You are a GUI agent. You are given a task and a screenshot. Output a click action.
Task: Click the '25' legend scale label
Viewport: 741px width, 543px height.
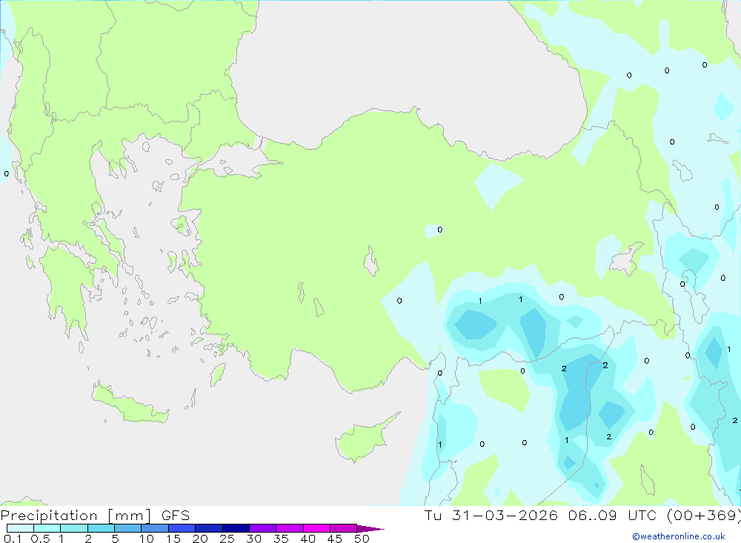[227, 539]
